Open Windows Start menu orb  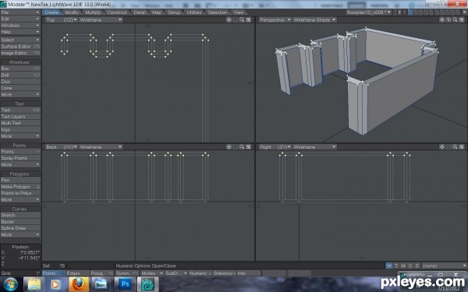coord(11,284)
